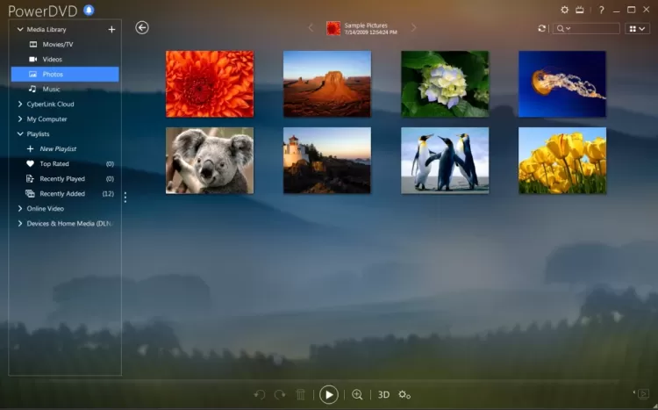Open help question mark icon

[601, 10]
